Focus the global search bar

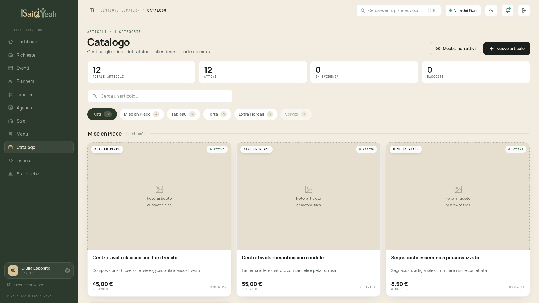398,10
